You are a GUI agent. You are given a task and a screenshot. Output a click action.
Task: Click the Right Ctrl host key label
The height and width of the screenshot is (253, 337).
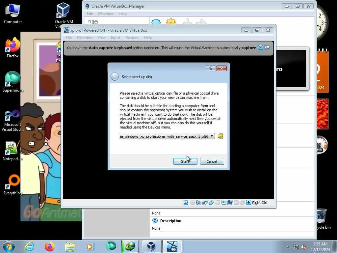(259, 203)
